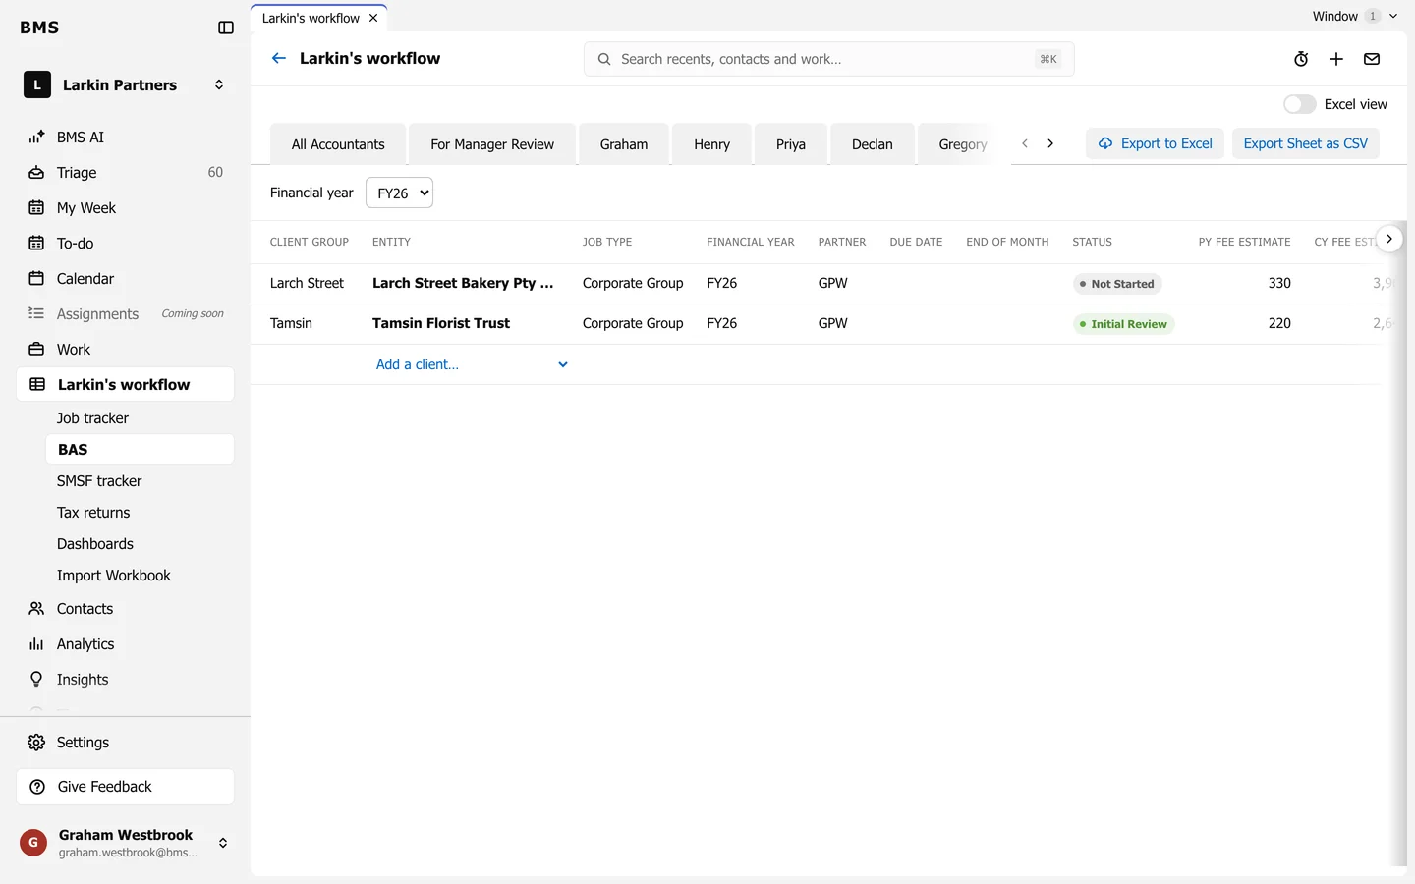Close the Larkin's workflow tab

[373, 18]
